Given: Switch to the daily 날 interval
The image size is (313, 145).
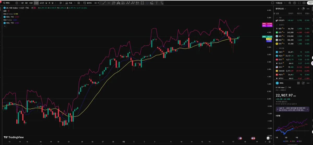Looking at the screenshot, I should (46, 3).
